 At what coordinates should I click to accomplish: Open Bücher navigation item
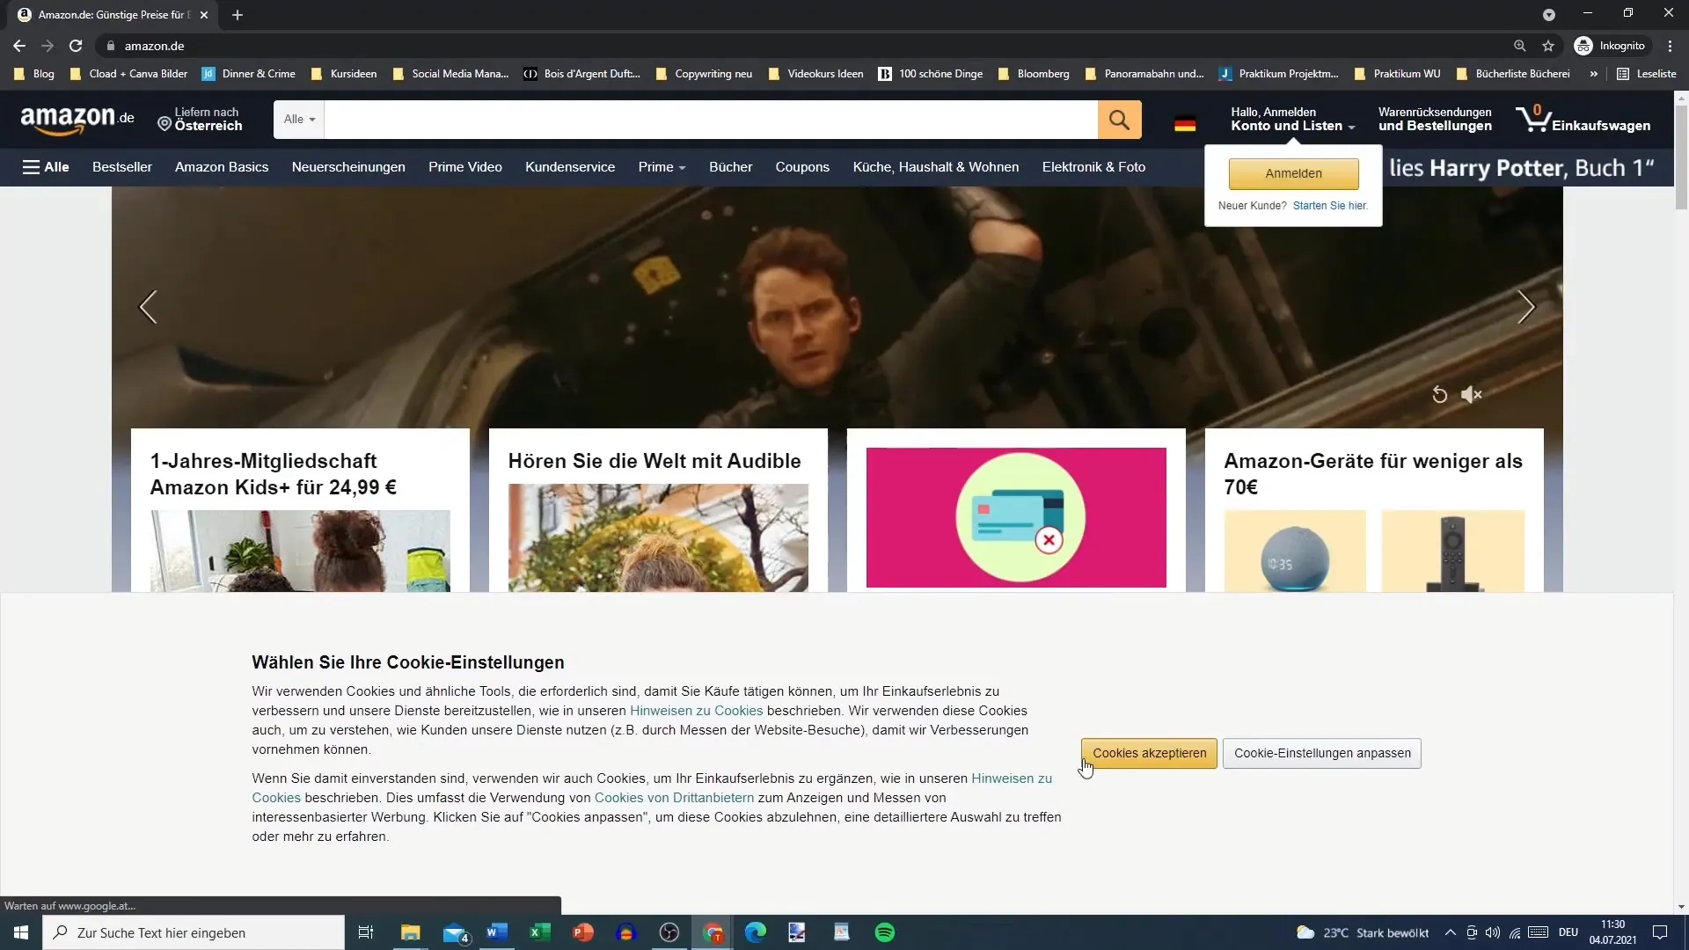point(730,167)
